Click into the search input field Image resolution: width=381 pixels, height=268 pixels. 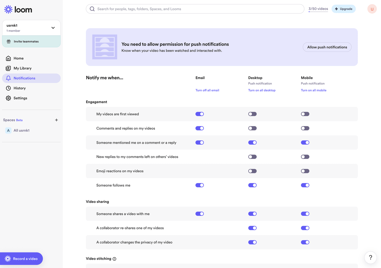click(197, 9)
